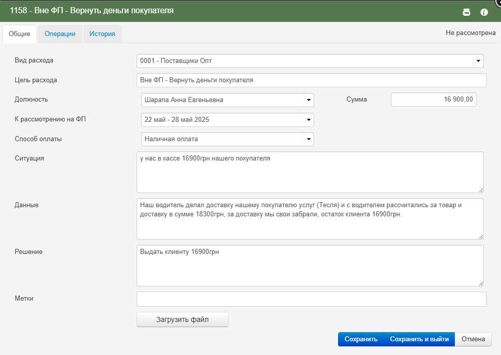Click into the Цель расхода text field
This screenshot has height=355, width=501.
pos(312,80)
